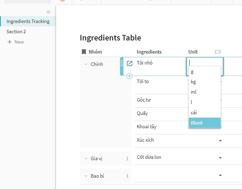Switch to the Section 2 page

16,32
